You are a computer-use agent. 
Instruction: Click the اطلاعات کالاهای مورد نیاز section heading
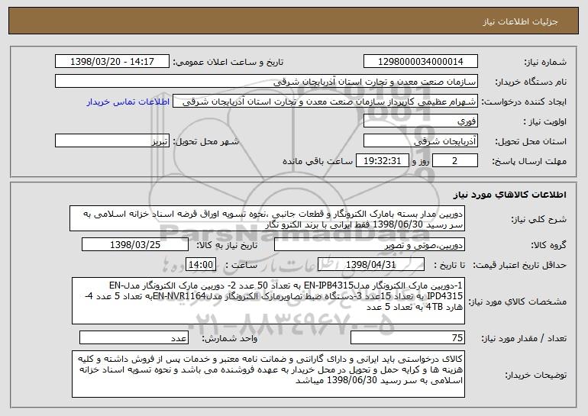point(509,195)
